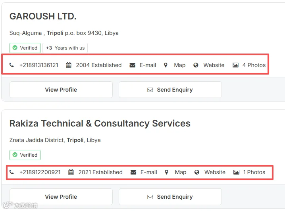This screenshot has height=211, width=285.
Task: Click the Verified badge on GAROUSH LTD.
Action: (x=25, y=48)
